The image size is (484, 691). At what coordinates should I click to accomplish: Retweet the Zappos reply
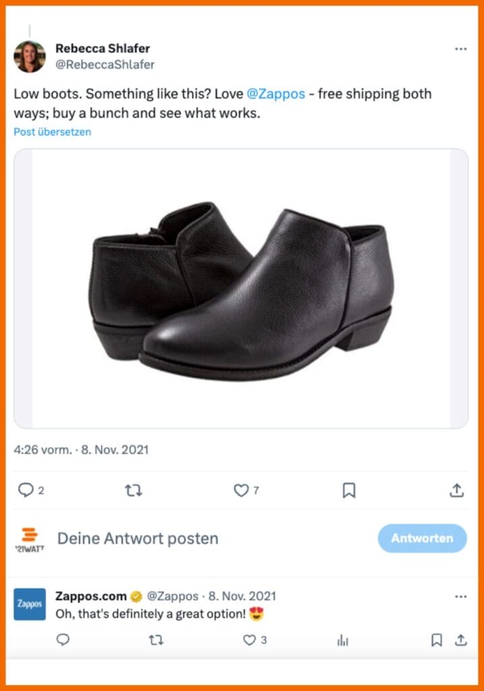click(x=155, y=640)
